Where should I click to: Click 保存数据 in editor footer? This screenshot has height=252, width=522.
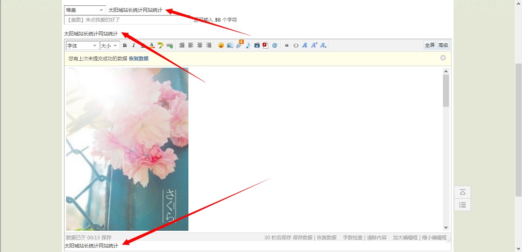tap(303, 238)
